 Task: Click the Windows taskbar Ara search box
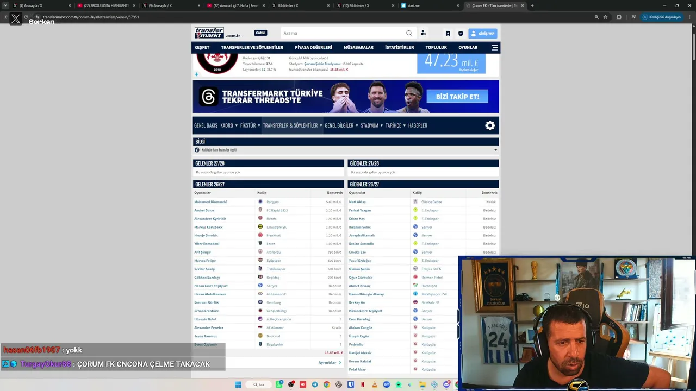259,384
